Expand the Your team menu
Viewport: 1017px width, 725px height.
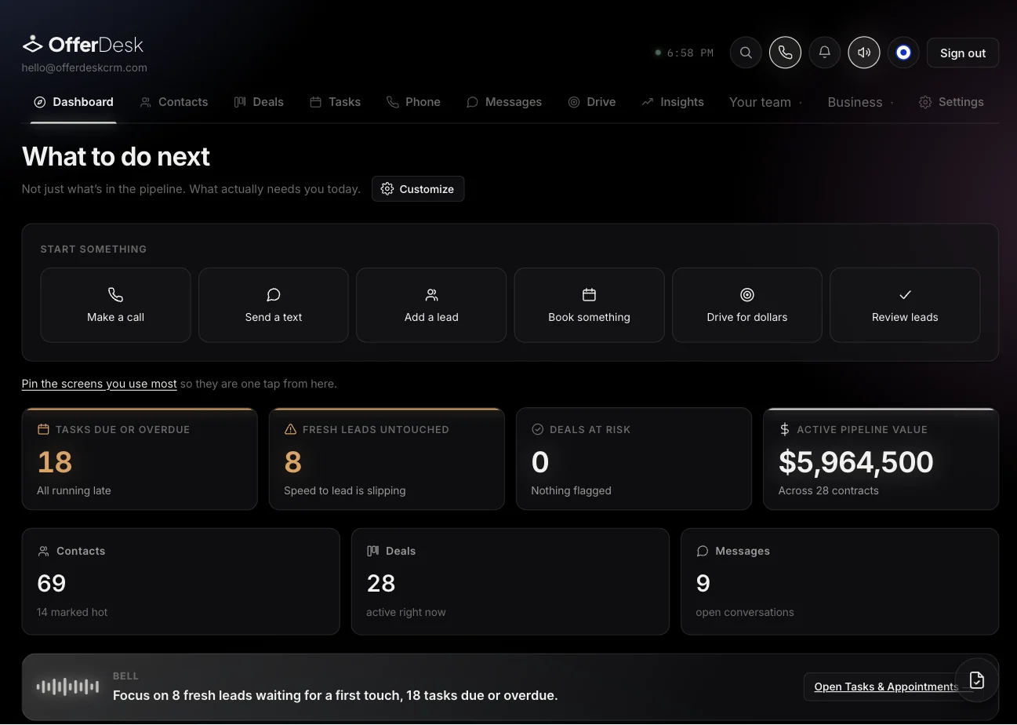[x=765, y=102]
